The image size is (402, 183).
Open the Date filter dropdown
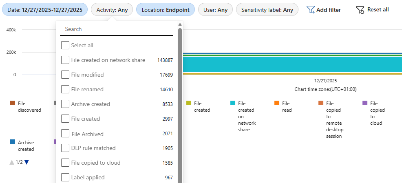click(x=45, y=9)
